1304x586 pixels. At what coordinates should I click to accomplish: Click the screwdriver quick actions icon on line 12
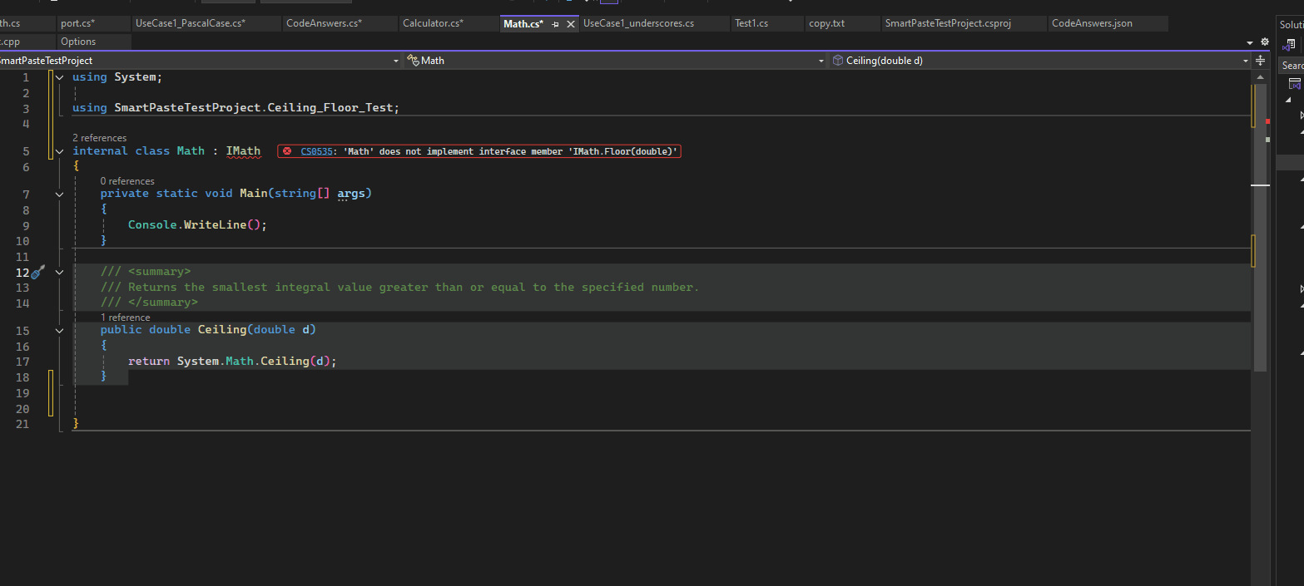coord(38,272)
